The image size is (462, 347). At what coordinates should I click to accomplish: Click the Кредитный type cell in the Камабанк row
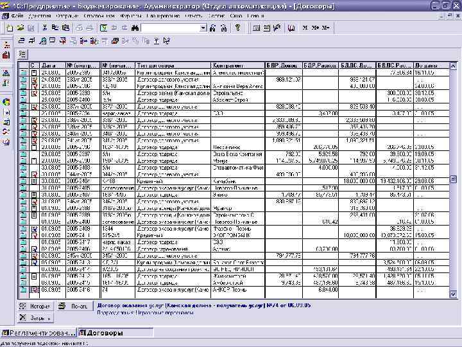click(x=173, y=181)
